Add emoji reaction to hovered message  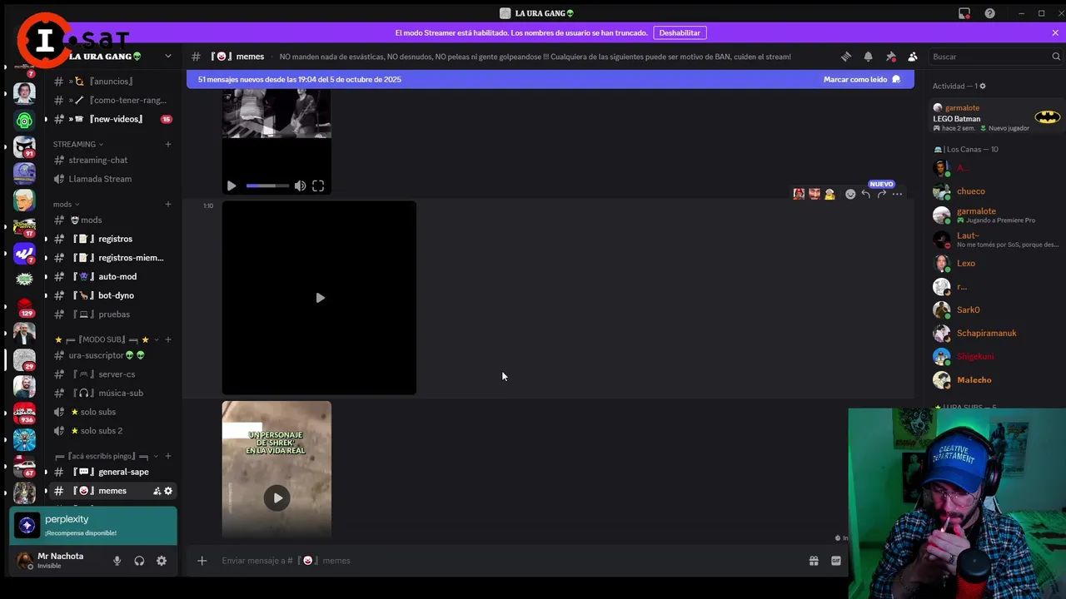coord(850,194)
